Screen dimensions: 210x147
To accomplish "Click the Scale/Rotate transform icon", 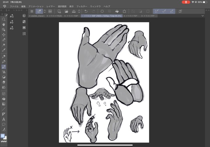I will coord(124,11).
